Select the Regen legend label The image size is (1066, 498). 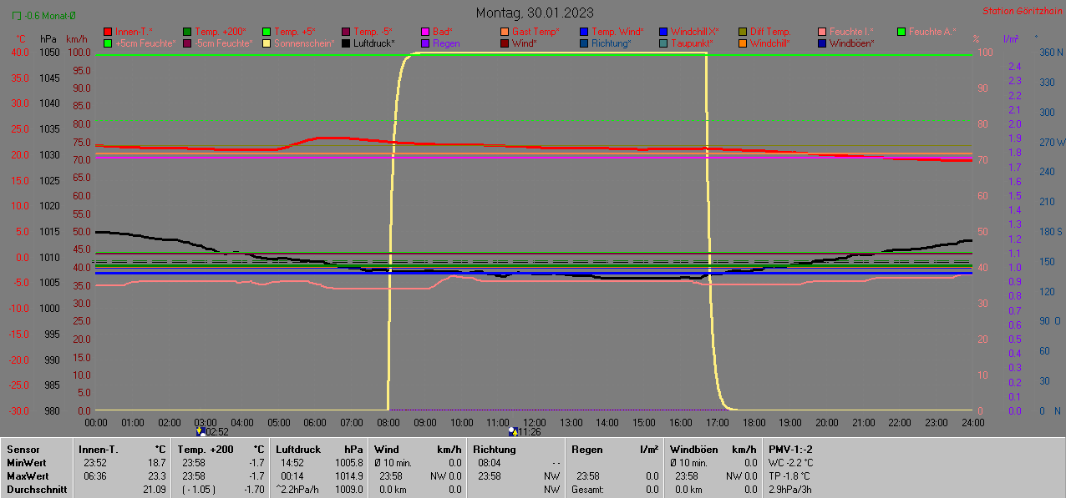pos(446,43)
